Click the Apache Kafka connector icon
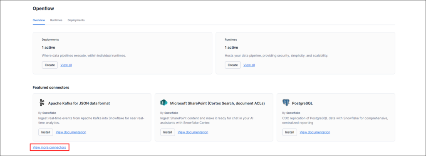426x156 pixels. pyautogui.click(x=42, y=103)
